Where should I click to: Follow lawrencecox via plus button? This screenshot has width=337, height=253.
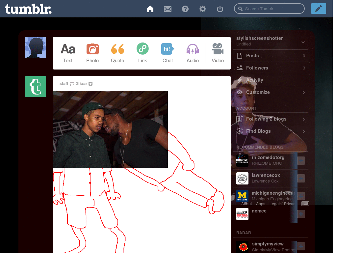(x=300, y=178)
